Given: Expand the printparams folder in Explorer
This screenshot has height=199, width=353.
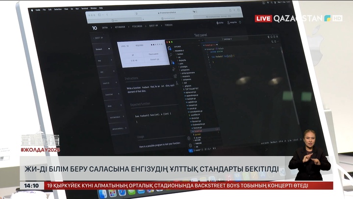Looking at the screenshot, I should [185, 70].
